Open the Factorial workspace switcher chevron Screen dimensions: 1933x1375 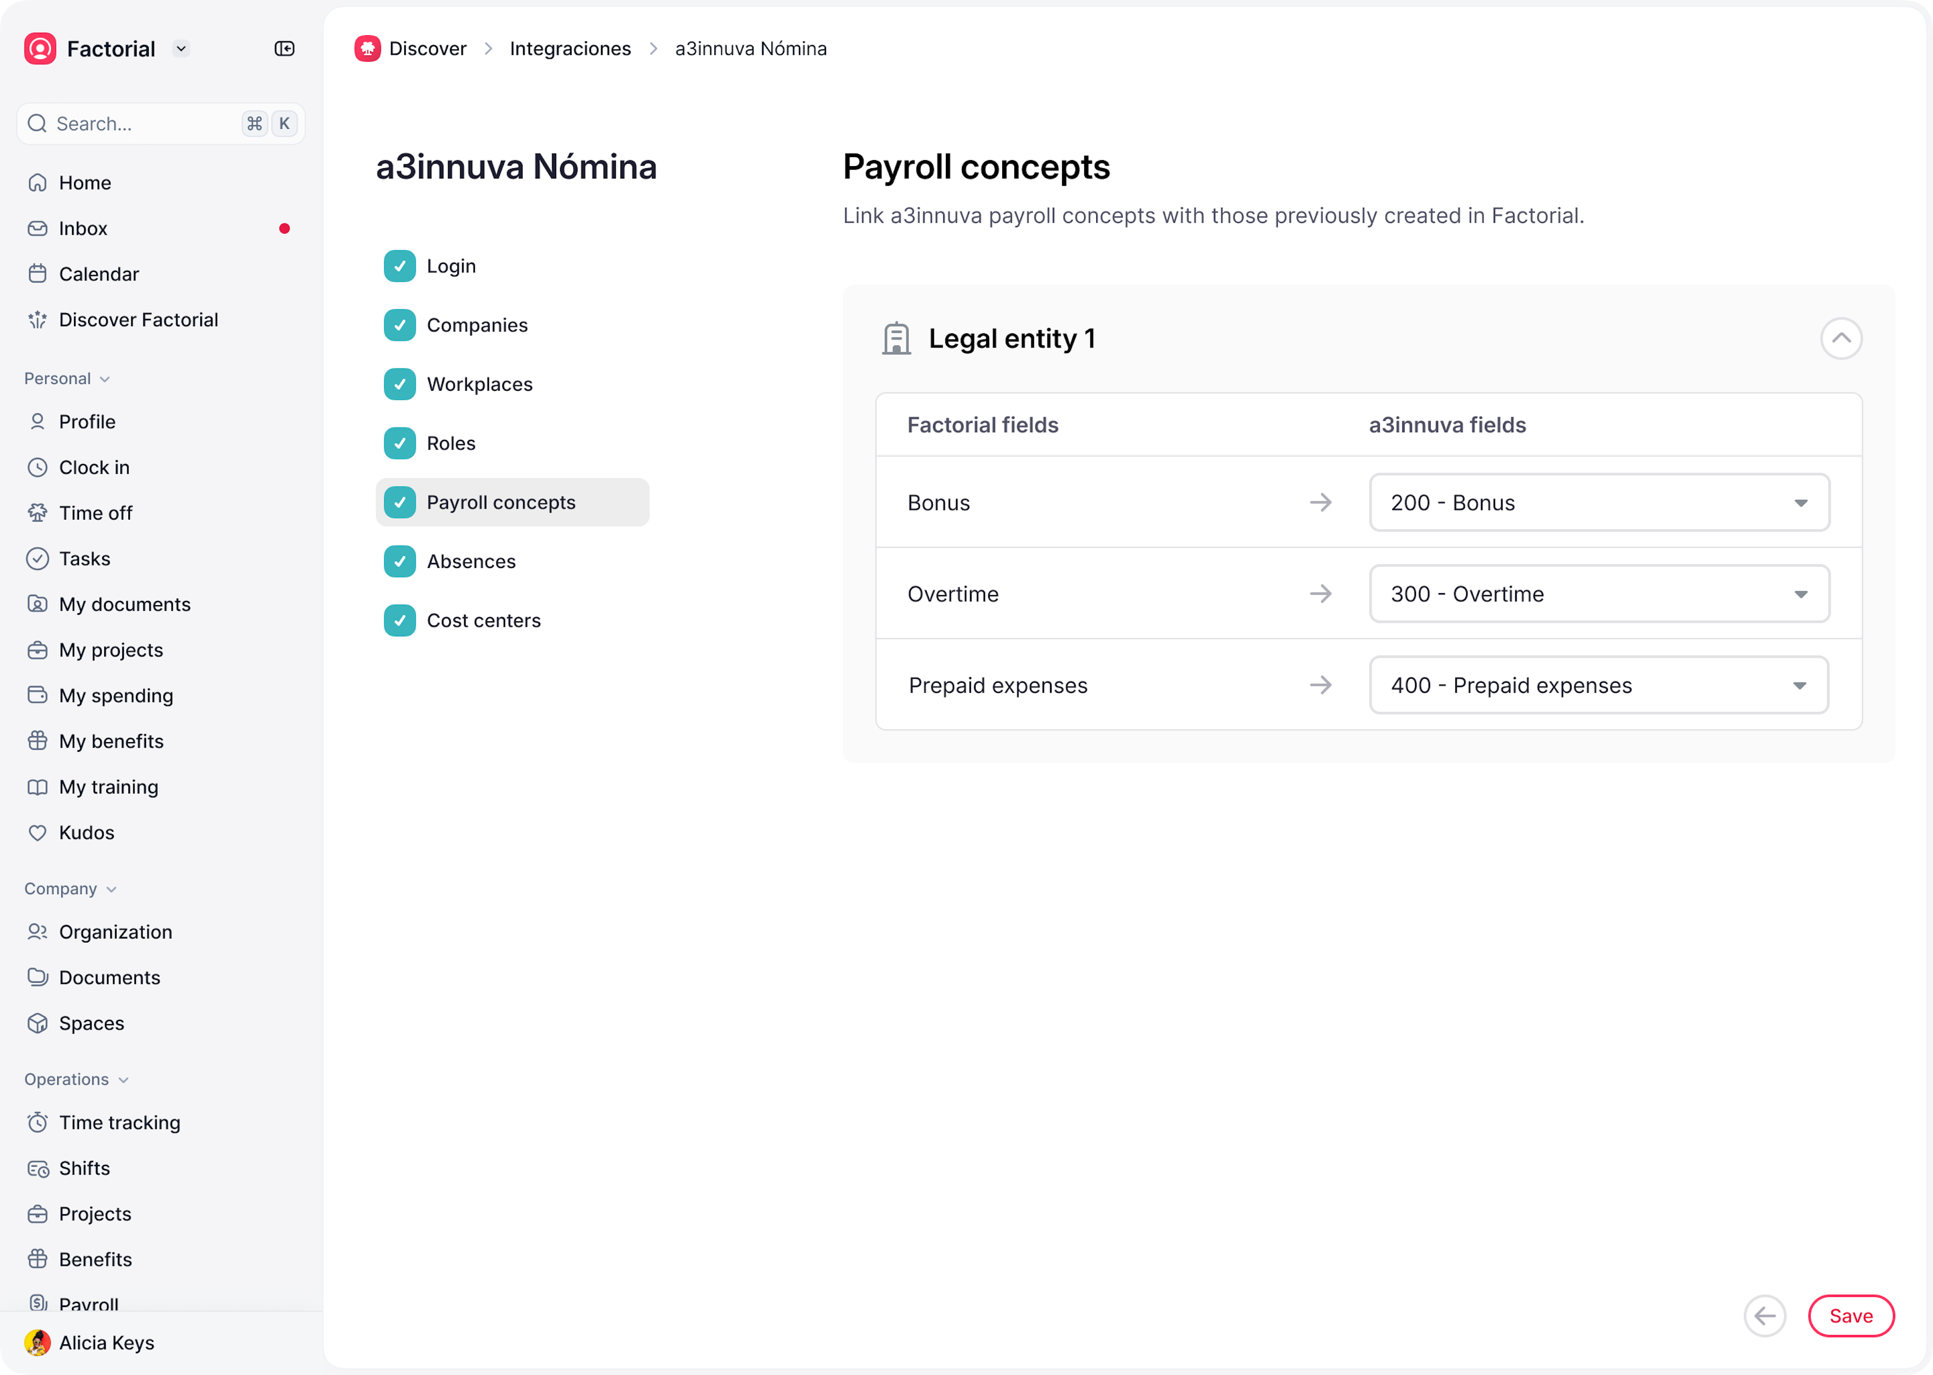[181, 49]
